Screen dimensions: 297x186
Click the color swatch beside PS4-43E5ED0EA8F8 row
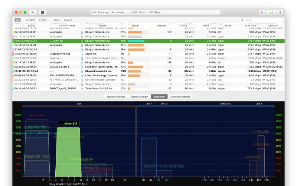[x=13, y=76]
